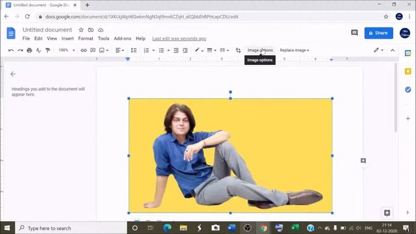Open the Insert menu
Viewport: 416px width, 234px height.
click(68, 38)
